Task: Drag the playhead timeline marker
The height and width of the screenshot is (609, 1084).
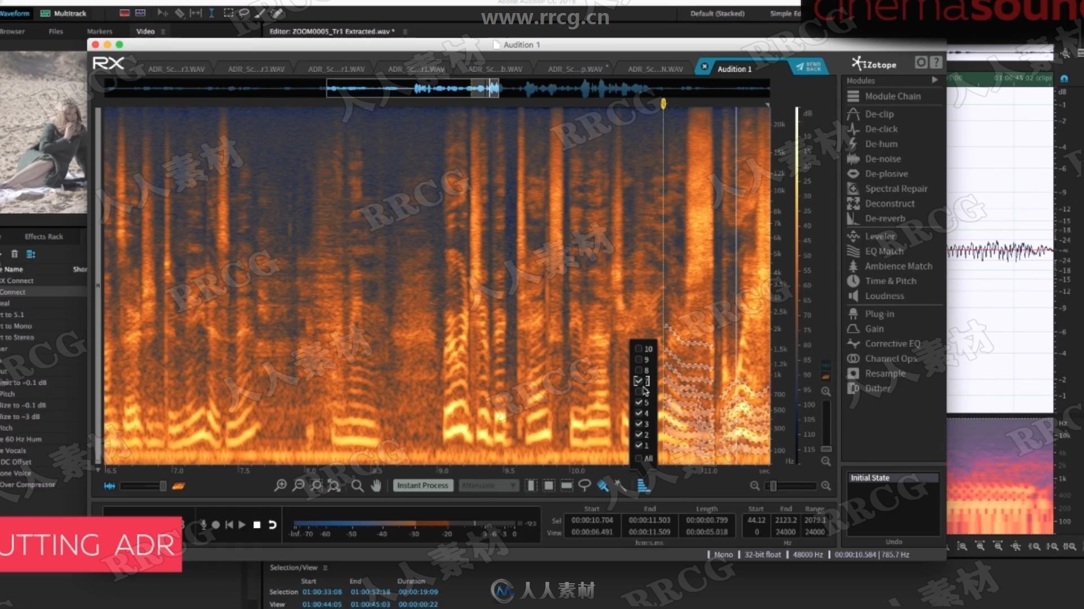Action: point(663,103)
